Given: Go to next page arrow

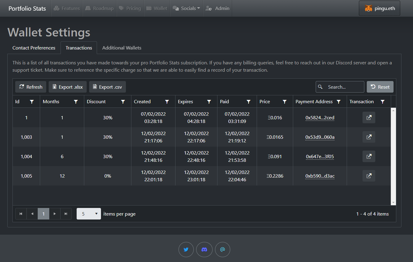Looking at the screenshot, I should [55, 214].
